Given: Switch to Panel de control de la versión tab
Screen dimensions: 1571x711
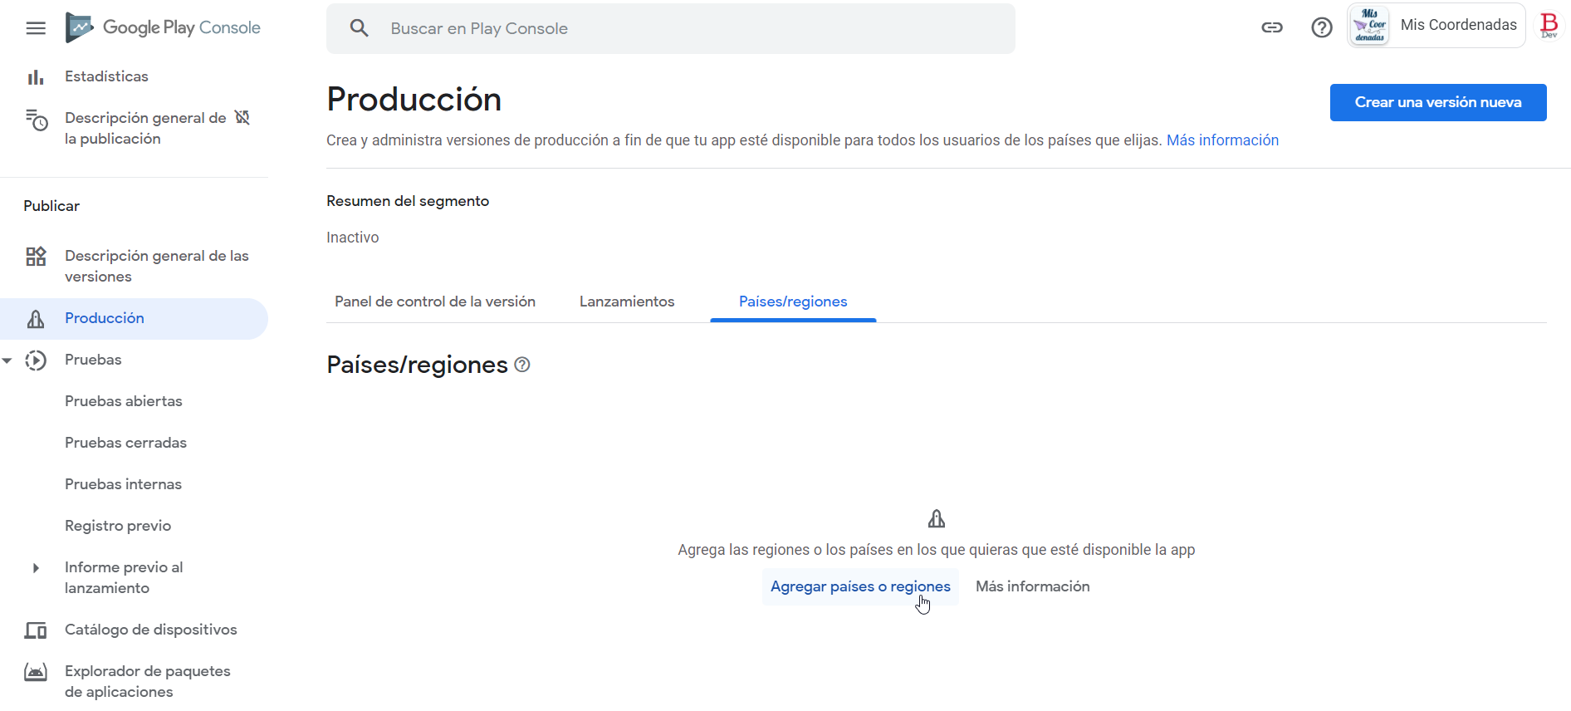Looking at the screenshot, I should (435, 302).
